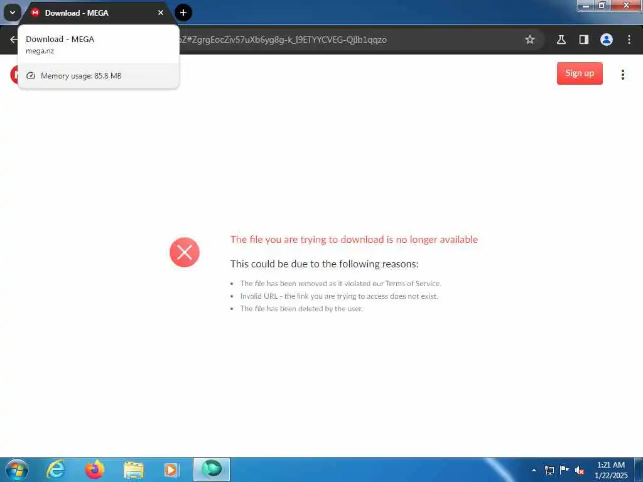Click 'The file has been deleted by the user' line
This screenshot has height=482, width=643.
tap(301, 309)
